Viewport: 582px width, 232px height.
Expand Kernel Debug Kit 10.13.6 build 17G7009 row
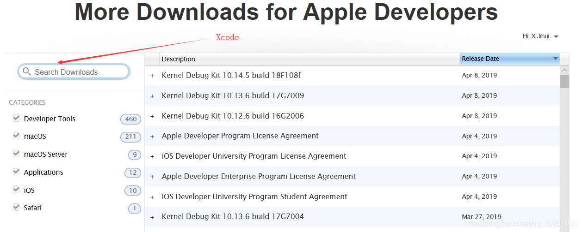[152, 96]
